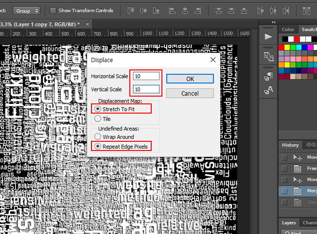This screenshot has width=317, height=234.
Task: Click Align Horizontal Centers icon
Action: point(185,11)
